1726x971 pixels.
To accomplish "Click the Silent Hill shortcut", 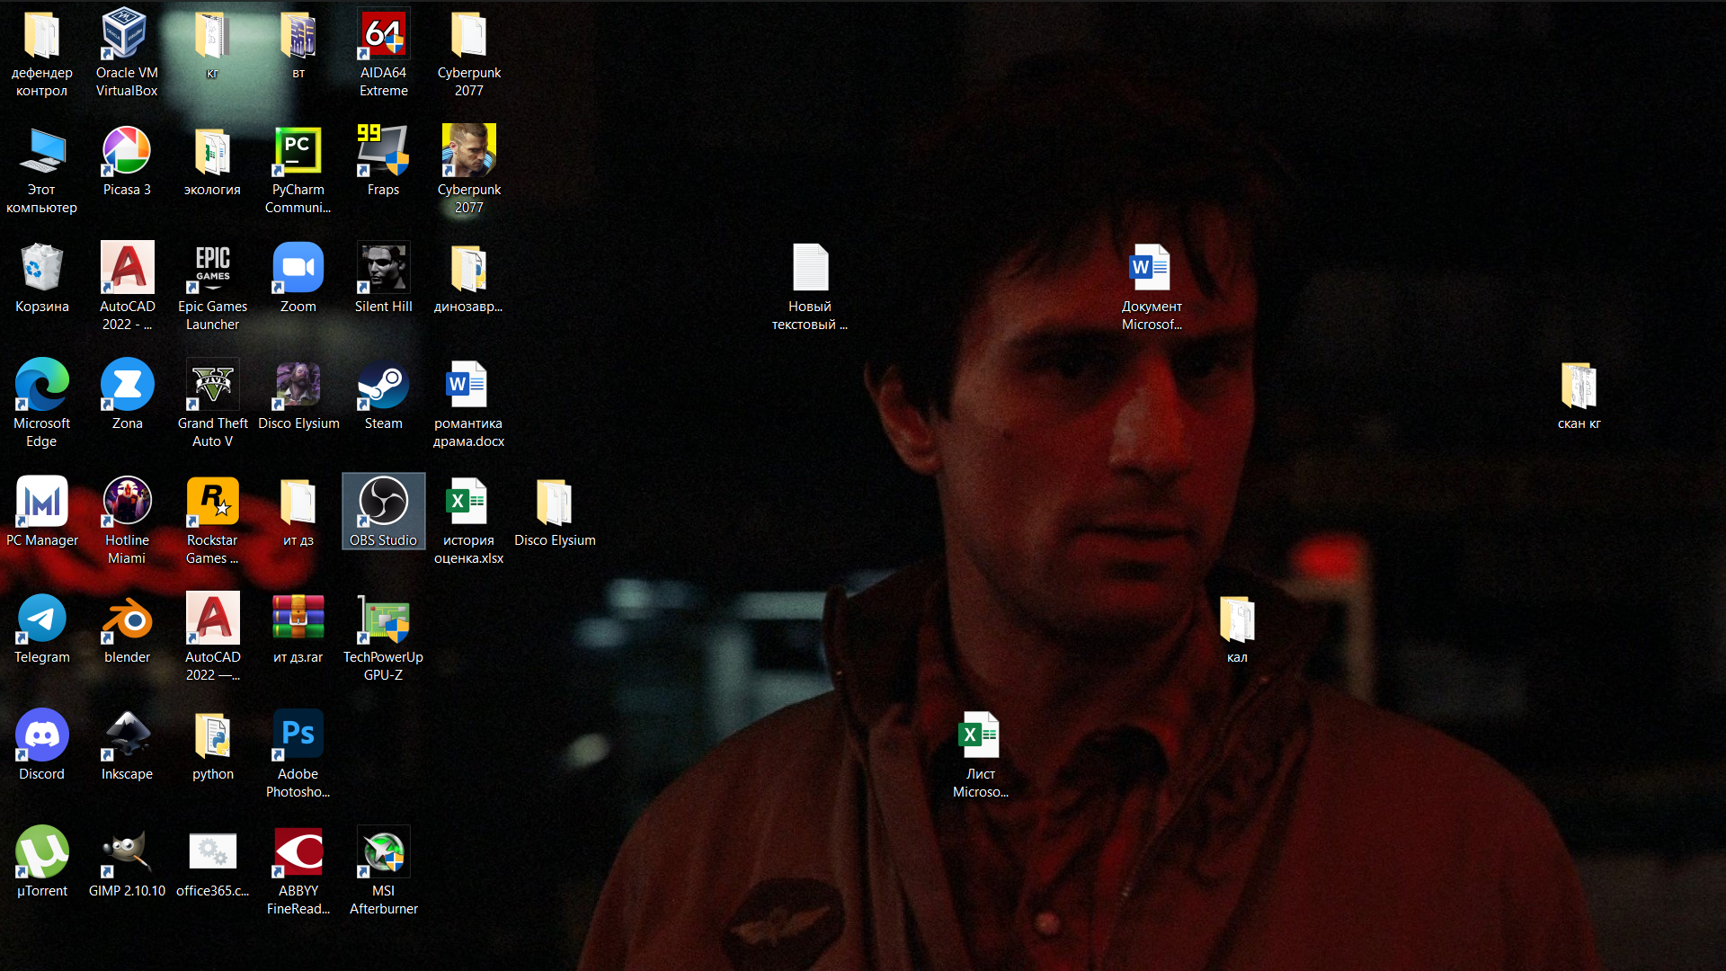I will pyautogui.click(x=383, y=277).
